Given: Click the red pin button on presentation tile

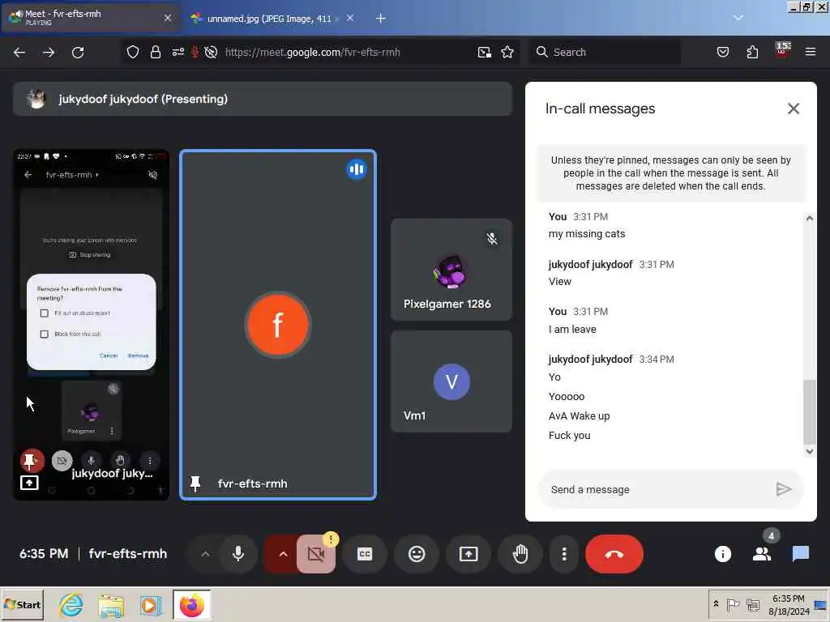Looking at the screenshot, I should [32, 461].
